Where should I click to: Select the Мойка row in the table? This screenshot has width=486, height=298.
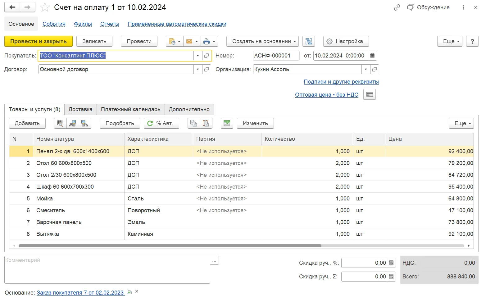click(241, 199)
